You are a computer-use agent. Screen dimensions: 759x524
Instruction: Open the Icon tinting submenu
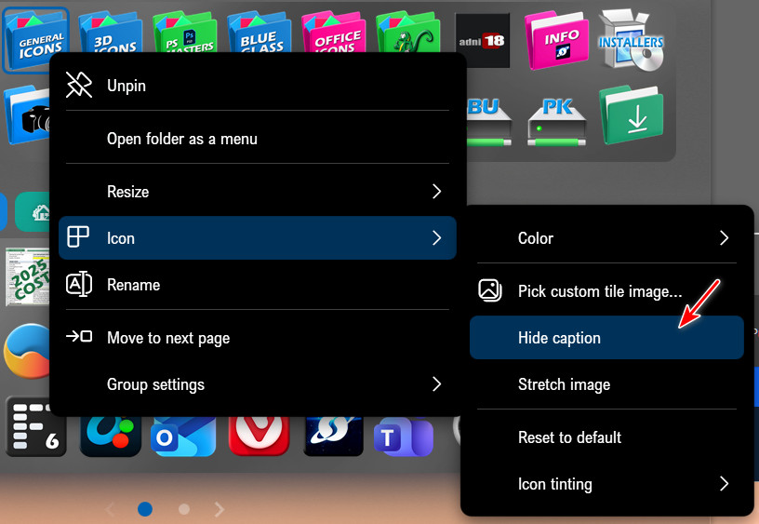[606, 484]
